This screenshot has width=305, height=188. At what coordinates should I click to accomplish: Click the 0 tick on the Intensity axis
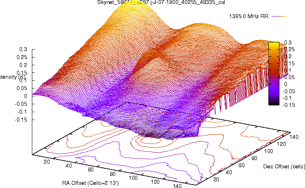tap(26, 96)
